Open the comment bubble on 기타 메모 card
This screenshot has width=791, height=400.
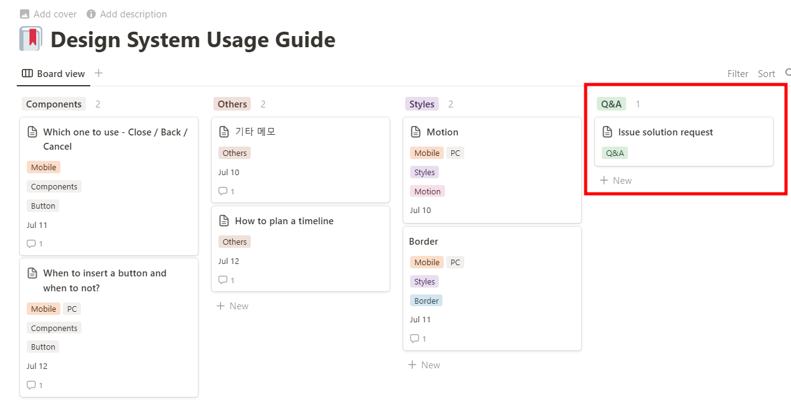click(227, 191)
